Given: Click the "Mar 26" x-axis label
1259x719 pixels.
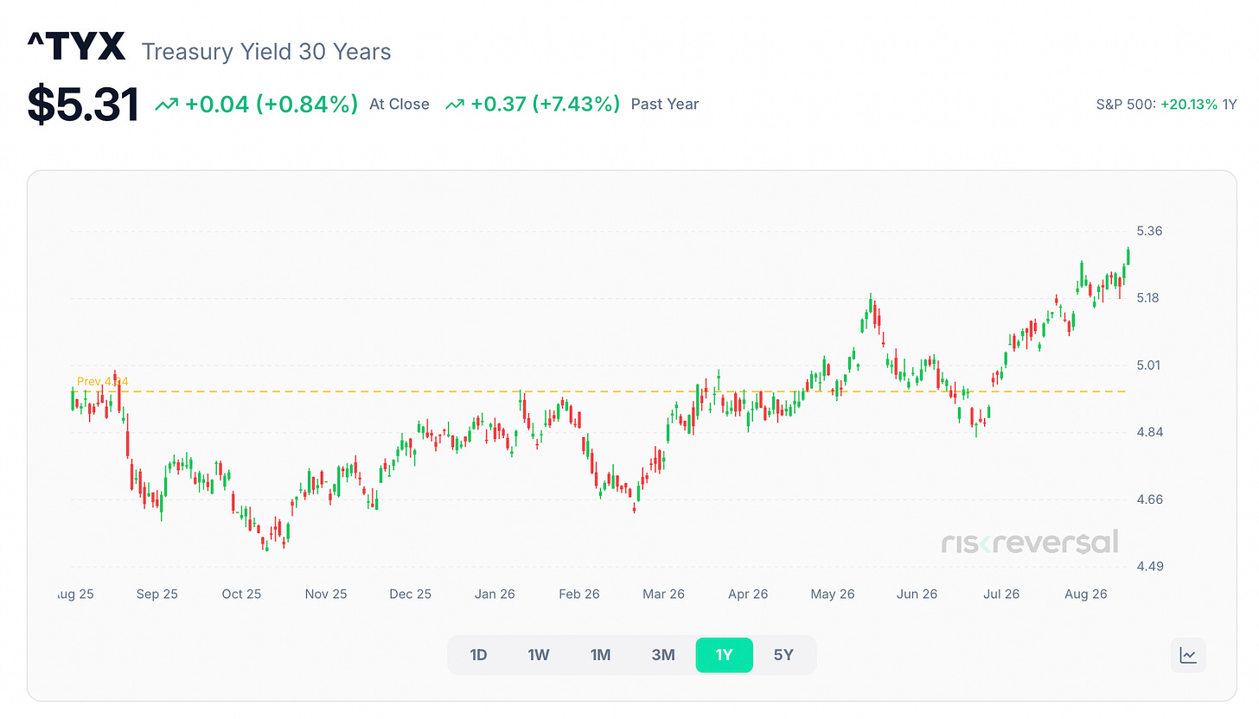Looking at the screenshot, I should tap(664, 595).
